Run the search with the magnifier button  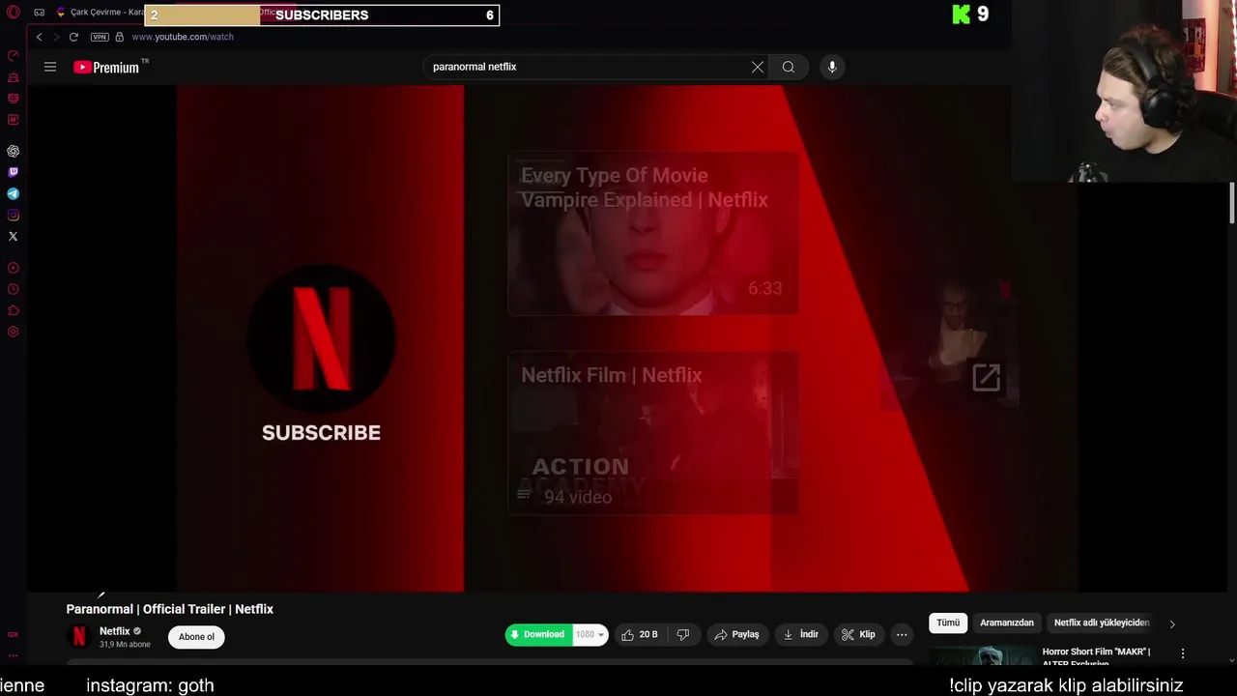tap(789, 67)
